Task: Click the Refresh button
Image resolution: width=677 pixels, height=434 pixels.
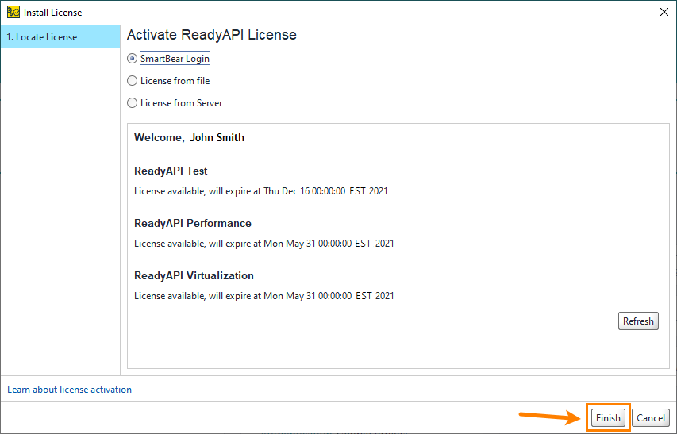Action: pos(638,321)
